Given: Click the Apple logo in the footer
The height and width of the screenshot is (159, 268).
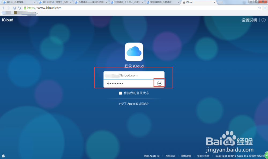Looking at the screenshot, I should click(x=3, y=156).
